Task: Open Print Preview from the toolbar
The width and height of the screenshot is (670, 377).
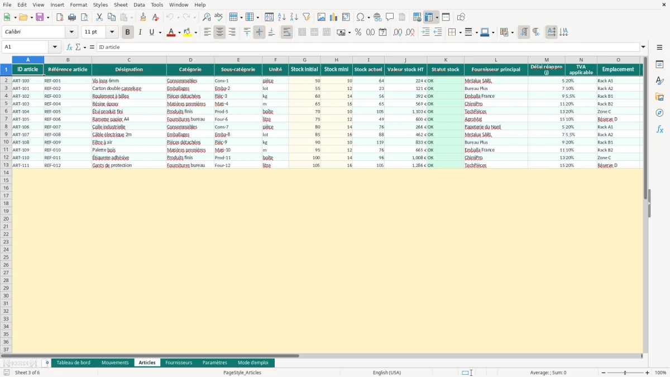Action: tap(84, 17)
